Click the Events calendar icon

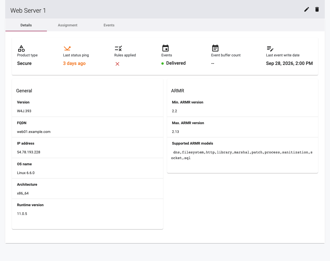click(166, 48)
